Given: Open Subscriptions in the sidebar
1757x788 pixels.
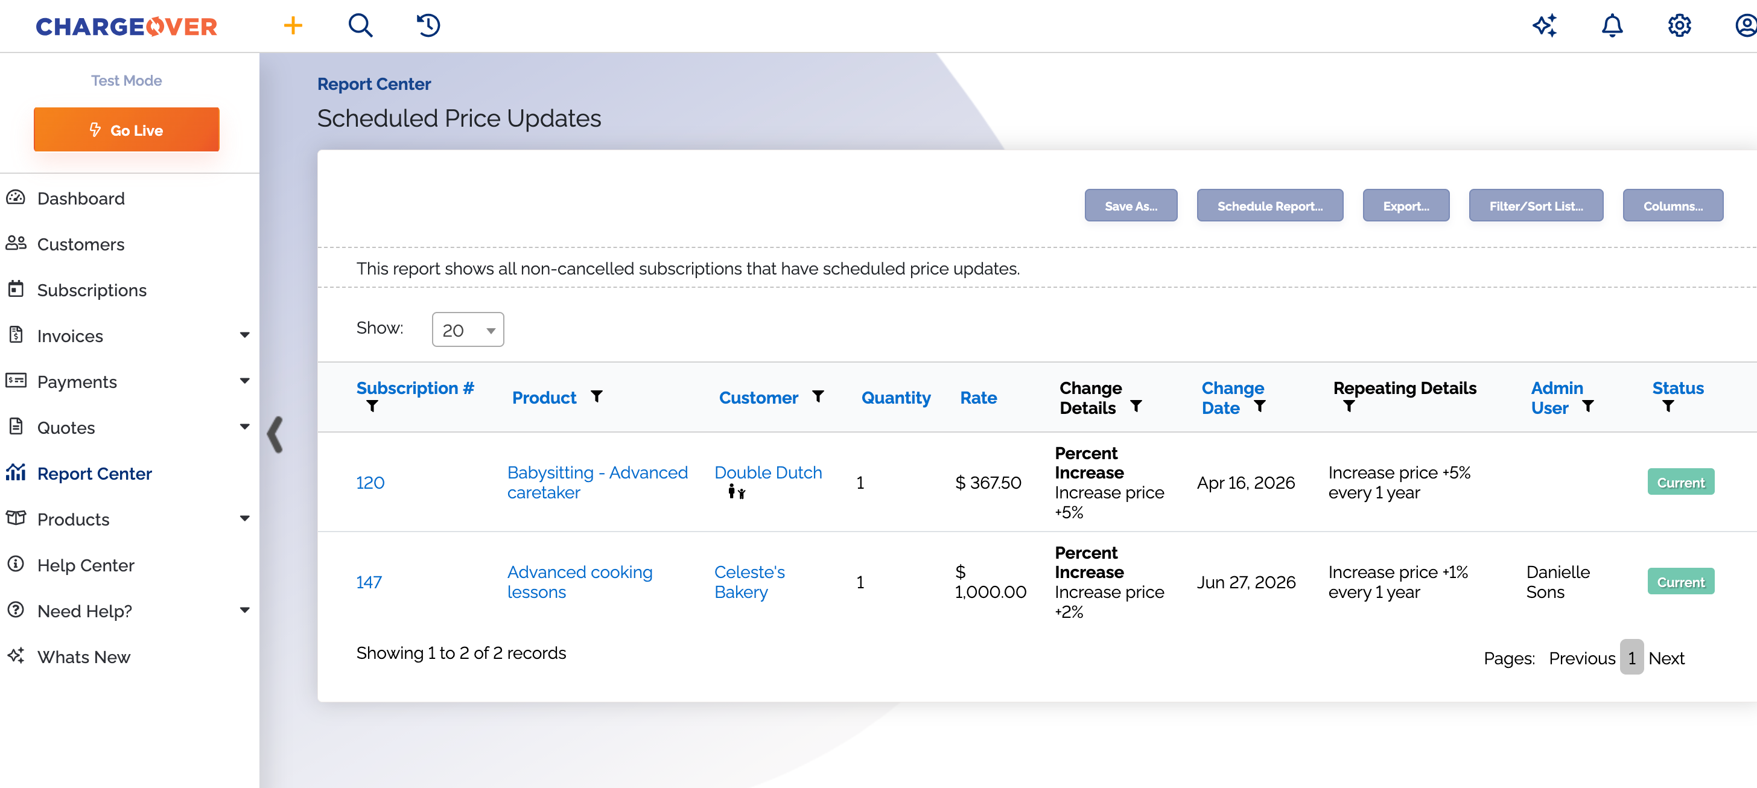Looking at the screenshot, I should pyautogui.click(x=91, y=290).
